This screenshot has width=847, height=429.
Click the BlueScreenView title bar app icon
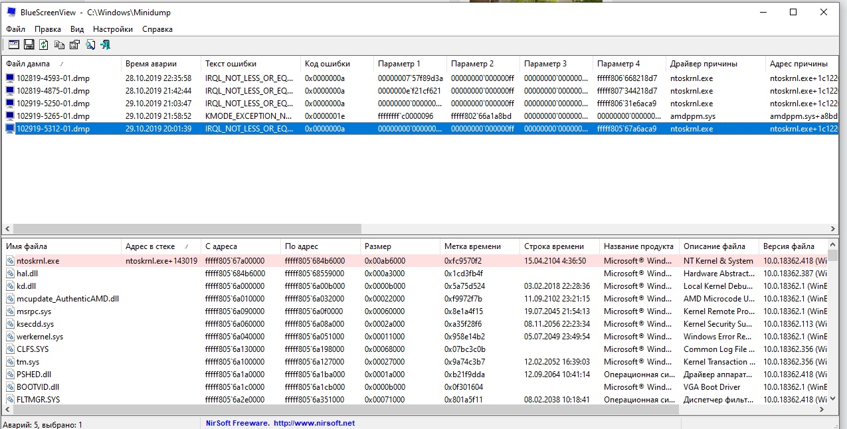pos(11,12)
